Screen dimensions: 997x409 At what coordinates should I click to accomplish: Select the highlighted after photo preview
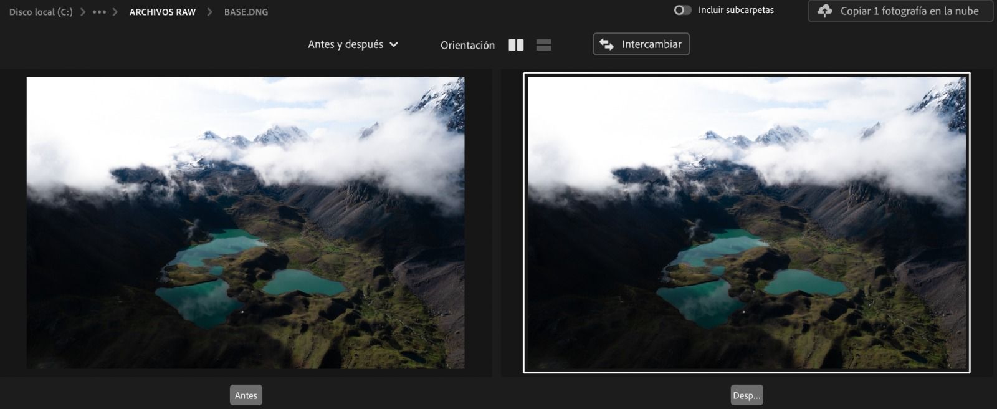pos(747,223)
